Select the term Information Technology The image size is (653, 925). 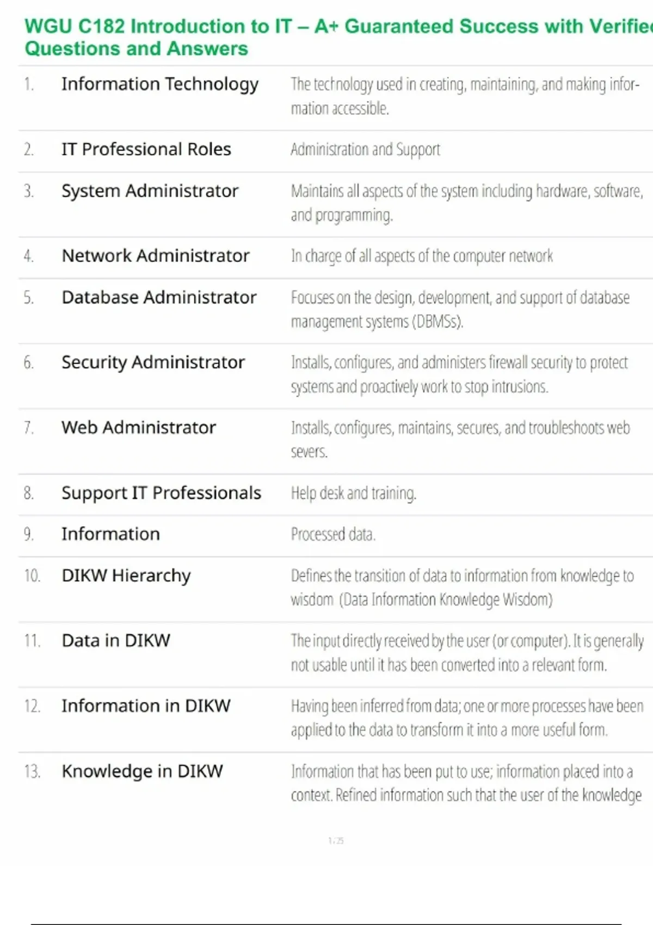159,84
